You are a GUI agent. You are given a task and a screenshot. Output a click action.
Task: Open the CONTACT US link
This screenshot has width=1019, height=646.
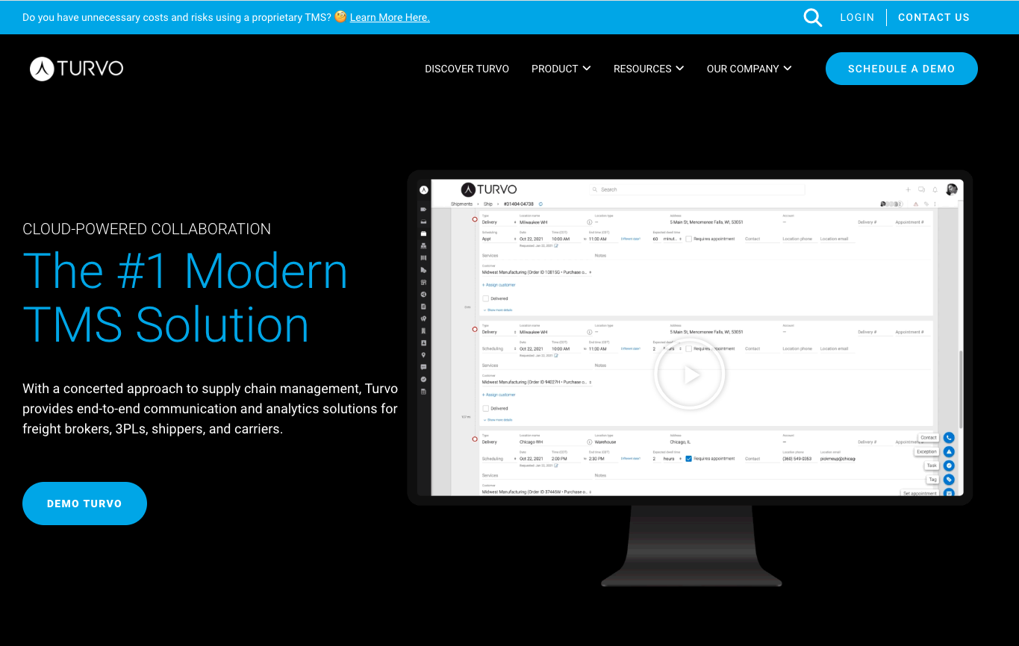[934, 17]
